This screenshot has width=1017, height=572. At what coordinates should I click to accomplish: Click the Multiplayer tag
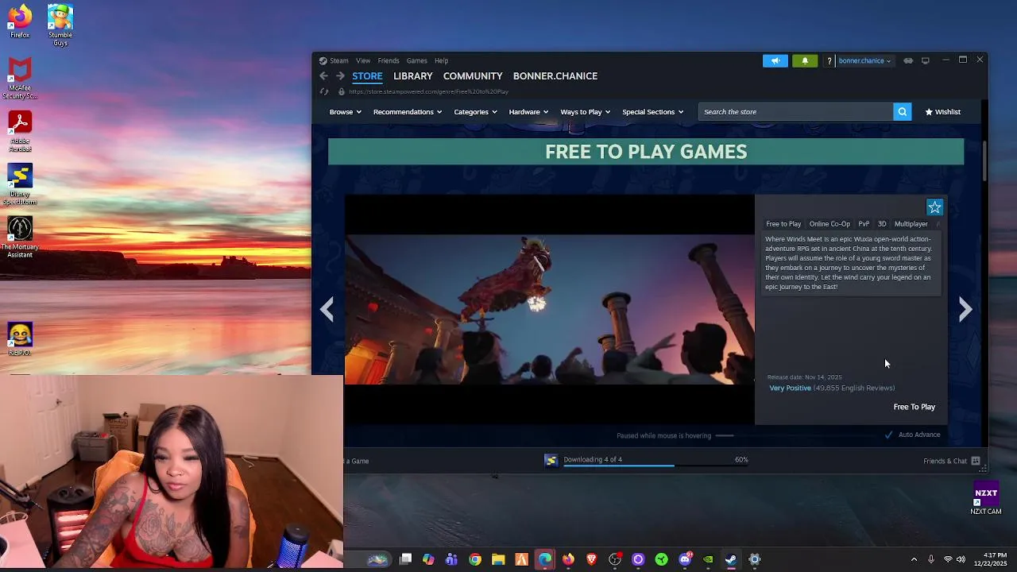click(x=911, y=224)
